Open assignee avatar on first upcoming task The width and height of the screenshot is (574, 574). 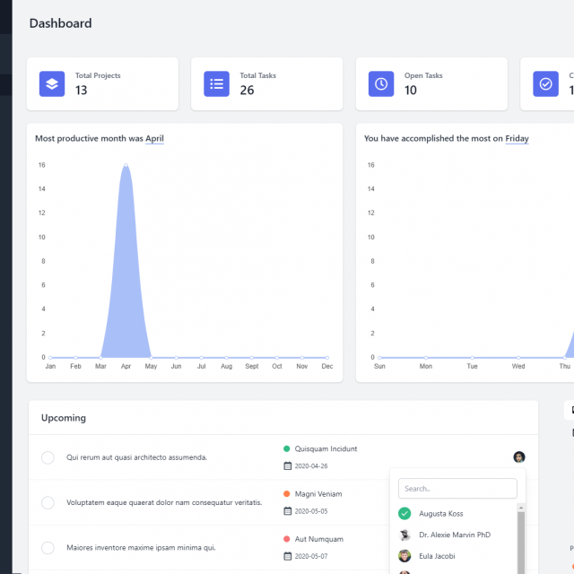519,457
